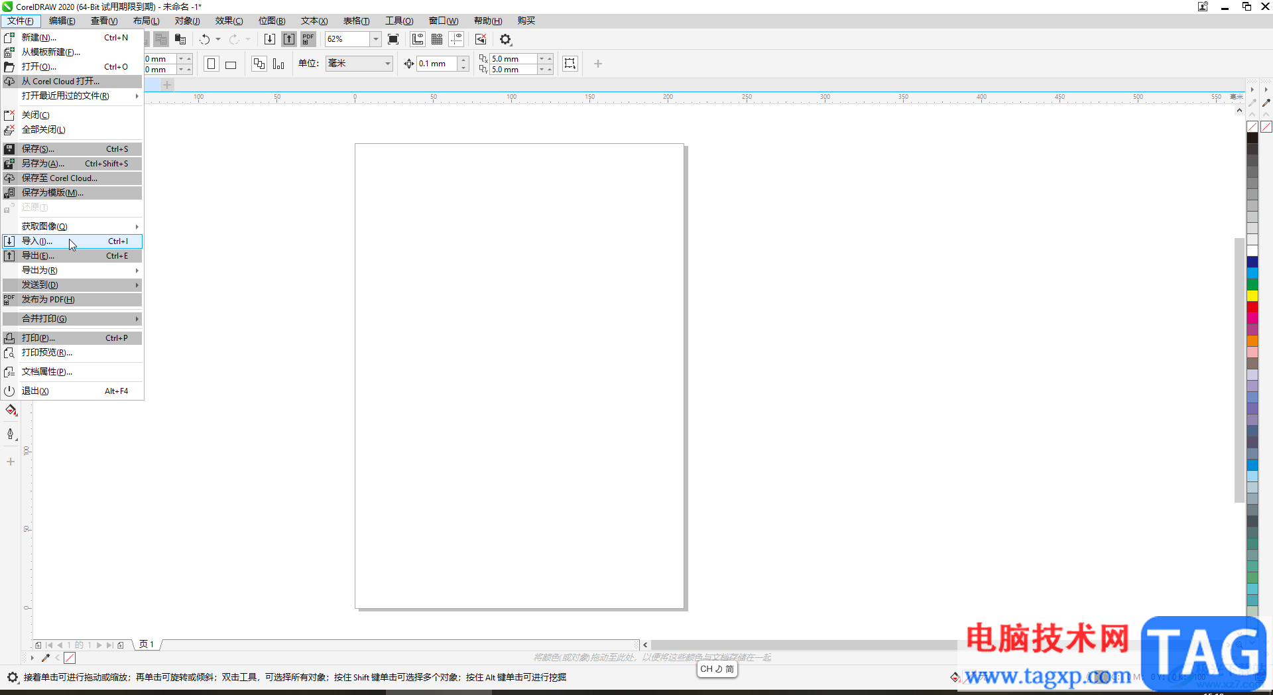Pick the red swatch in color palette
This screenshot has height=695, width=1273.
tap(1252, 307)
